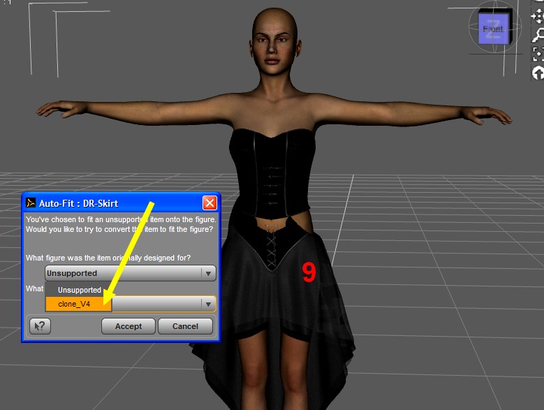The width and height of the screenshot is (544, 410).
Task: Select the figure's head in the viewport
Action: (x=274, y=43)
